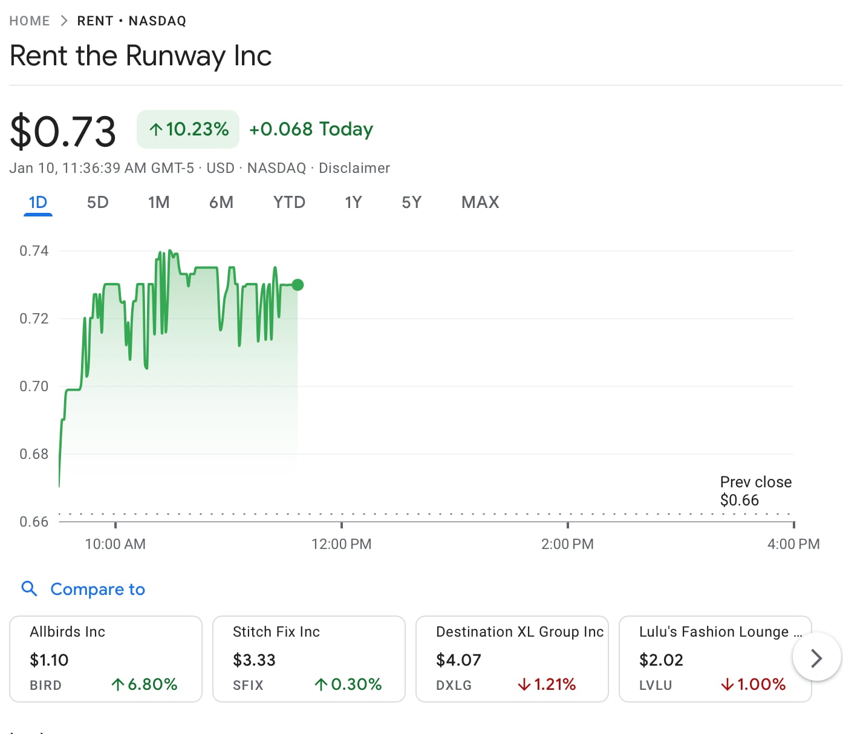Click the DXLG ticker symbol
Viewport: 843px width, 734px height.
pyautogui.click(x=454, y=685)
